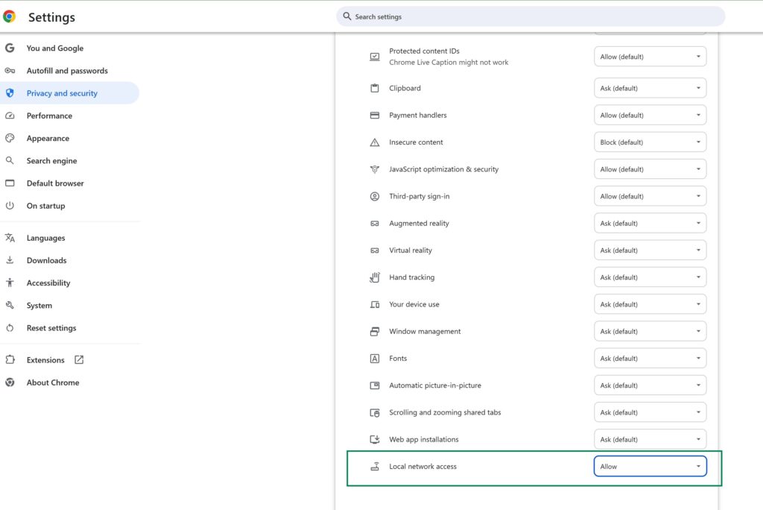
Task: Go to Autofill and passwords
Action: [67, 71]
